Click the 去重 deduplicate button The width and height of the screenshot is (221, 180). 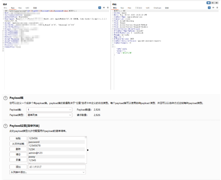tap(18, 160)
